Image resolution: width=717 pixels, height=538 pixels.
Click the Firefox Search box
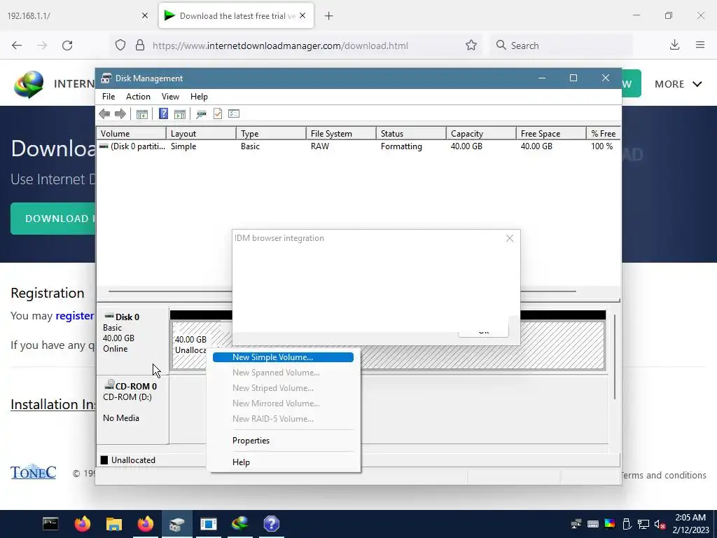562,46
